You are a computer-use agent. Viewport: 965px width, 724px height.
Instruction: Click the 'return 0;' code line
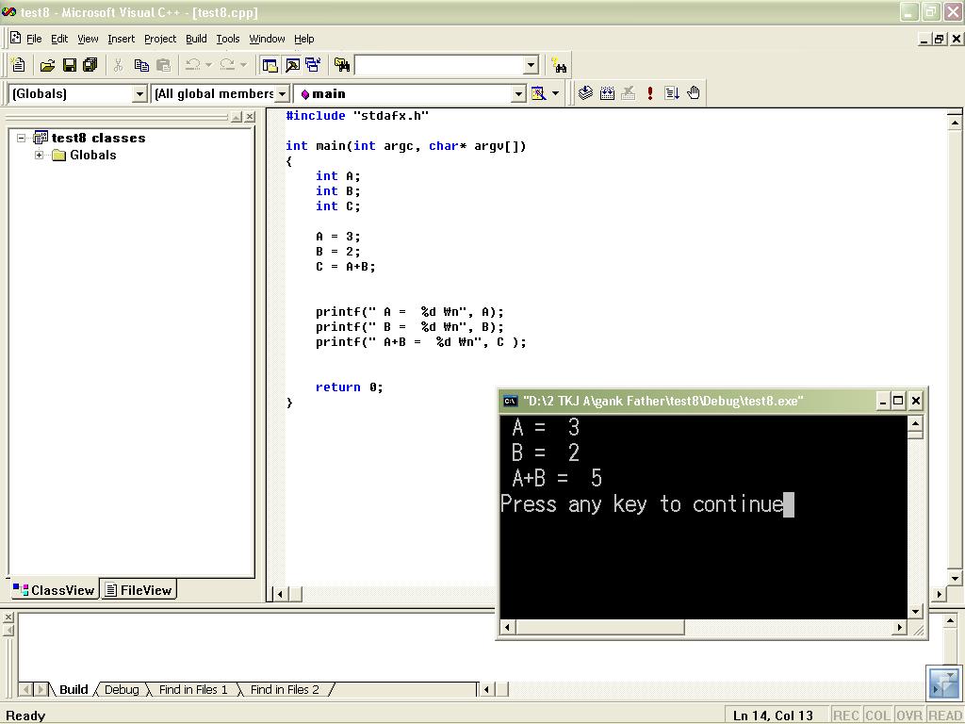click(x=349, y=387)
